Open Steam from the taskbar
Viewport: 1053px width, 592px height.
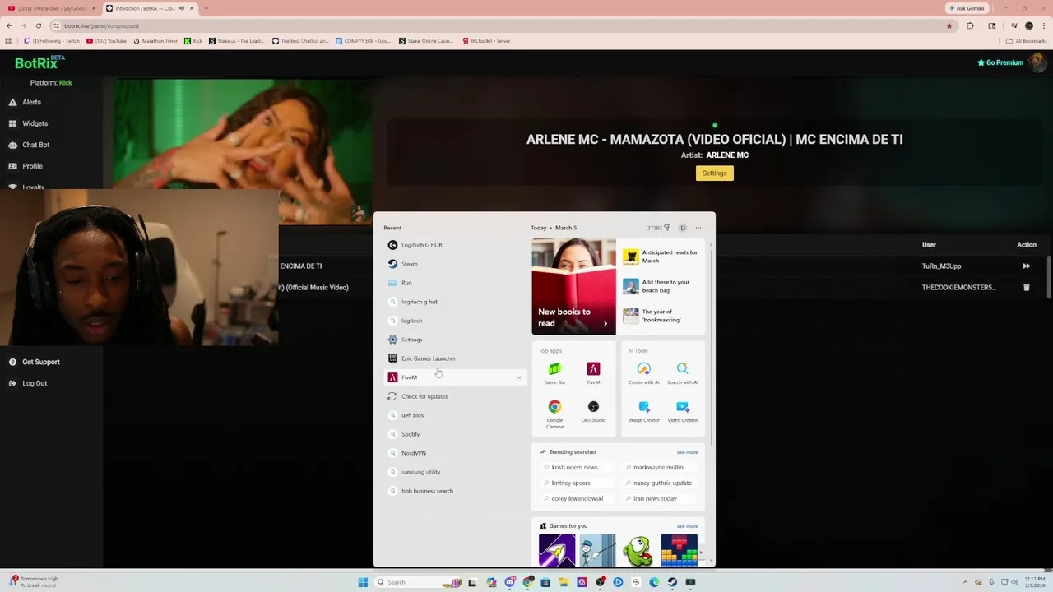tap(672, 582)
